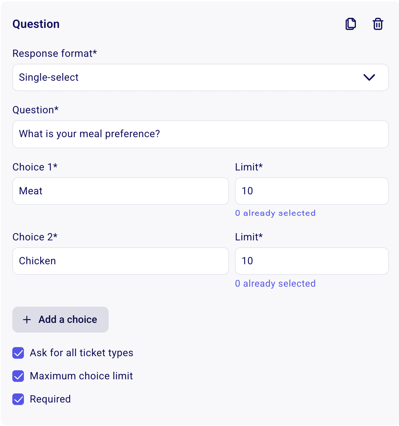This screenshot has width=399, height=426.
Task: Click '0 already selected' under Chicken limit
Action: click(275, 284)
